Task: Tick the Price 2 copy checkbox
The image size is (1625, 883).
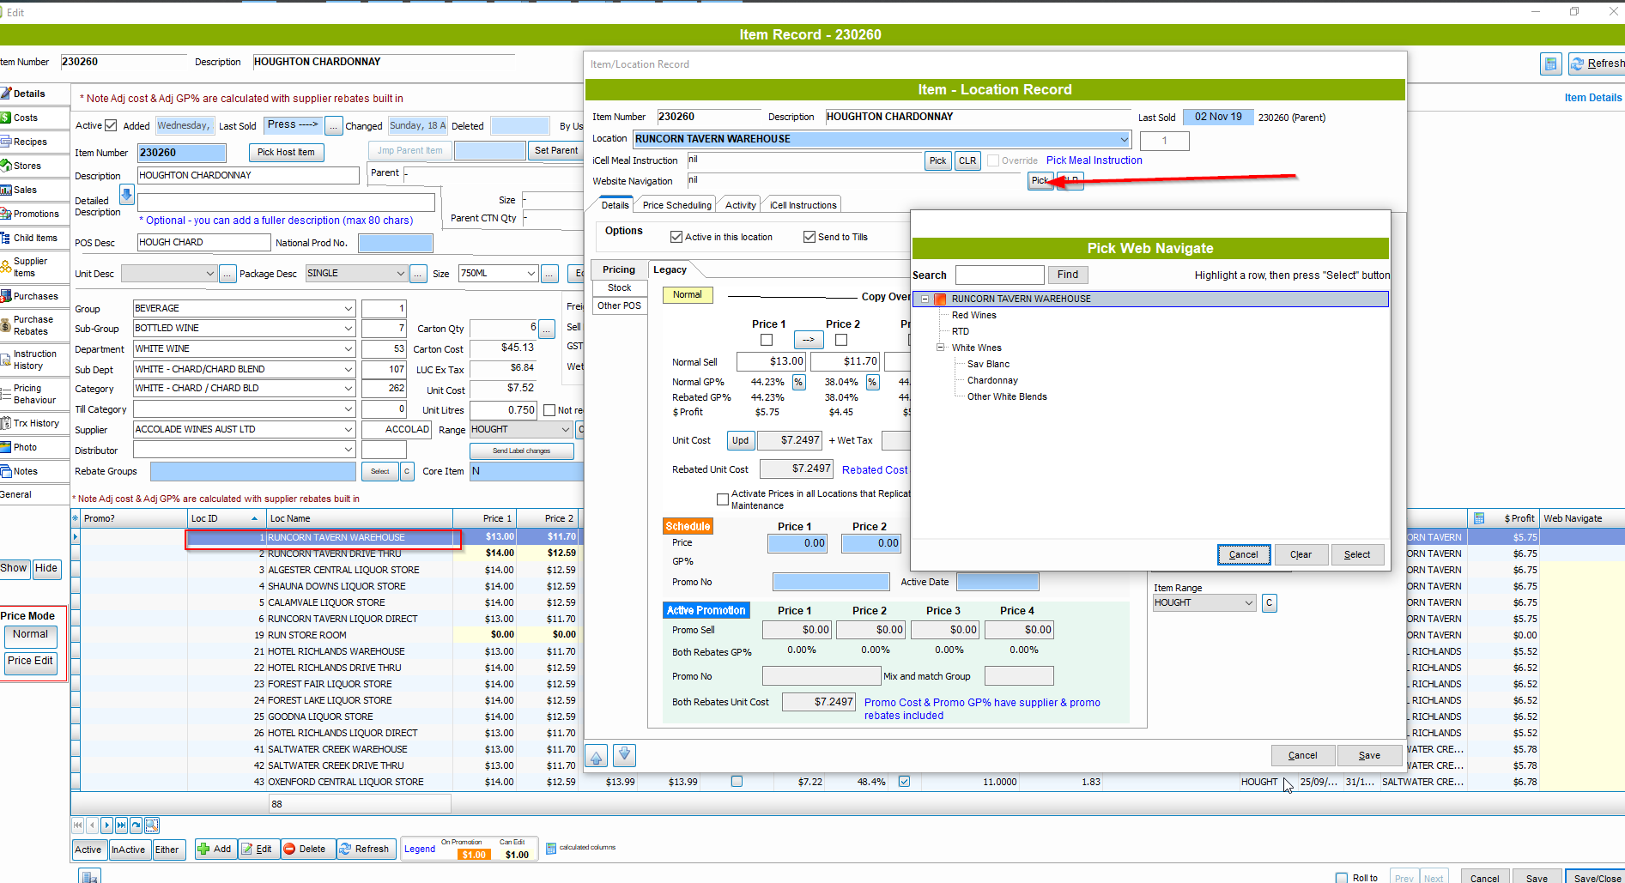Action: 841,340
